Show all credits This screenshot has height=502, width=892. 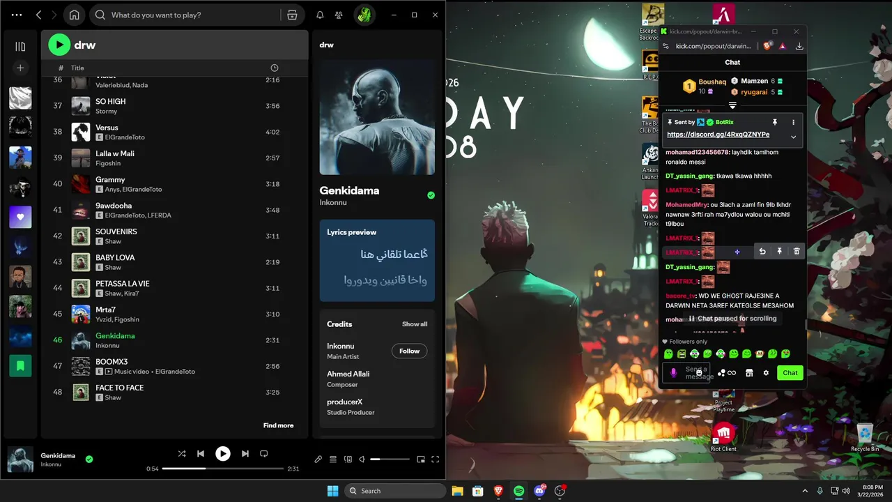[x=415, y=324]
